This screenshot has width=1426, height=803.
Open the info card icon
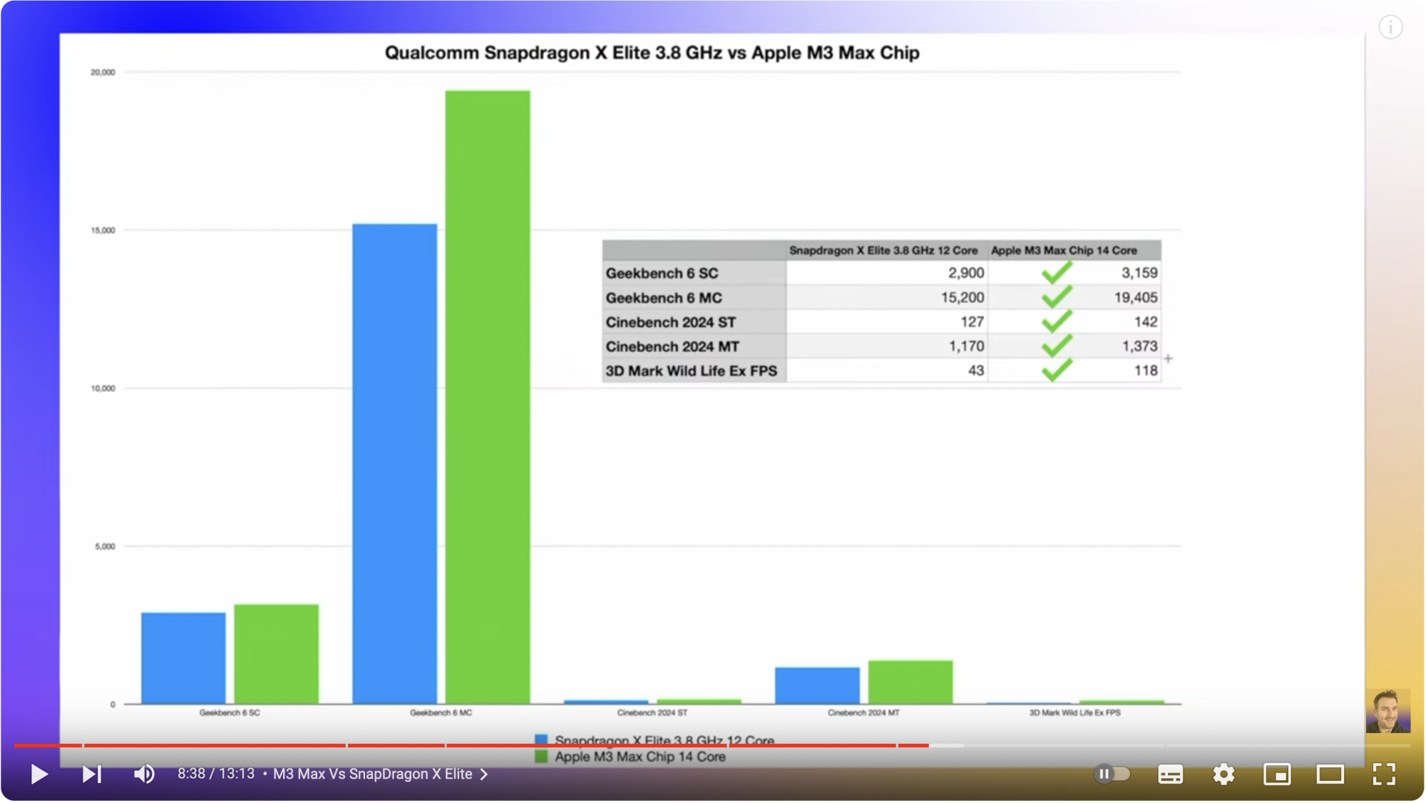coord(1390,28)
